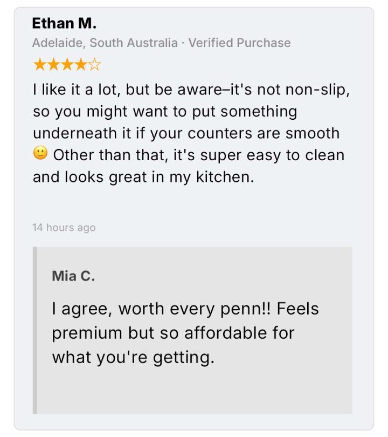388x437 pixels.
Task: Click the second rating star
Action: (53, 65)
